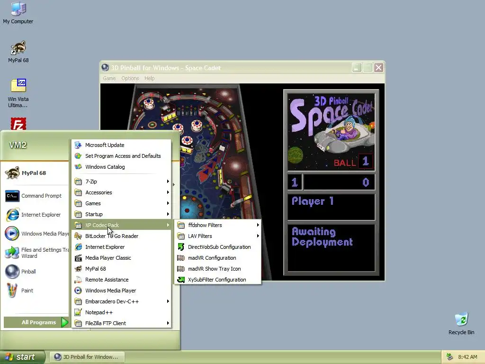Viewport: 485px width, 364px height.
Task: Expand the FileZilla FTP Client folder
Action: click(122, 323)
